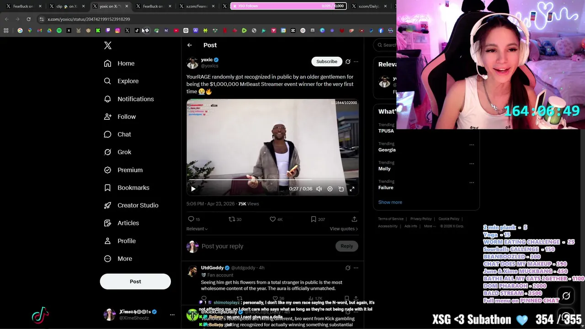Share the post via share icon
585x329 pixels.
tap(354, 219)
